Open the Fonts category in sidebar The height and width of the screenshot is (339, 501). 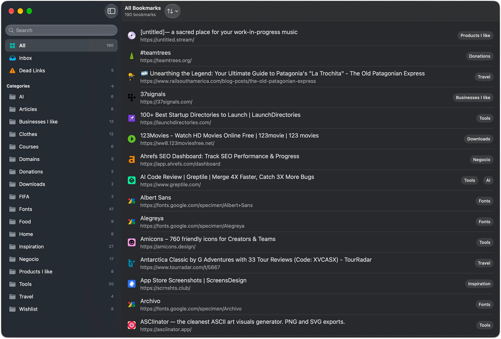point(61,209)
